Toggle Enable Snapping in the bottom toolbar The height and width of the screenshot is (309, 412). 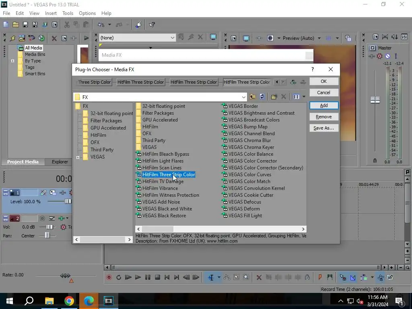(x=343, y=277)
